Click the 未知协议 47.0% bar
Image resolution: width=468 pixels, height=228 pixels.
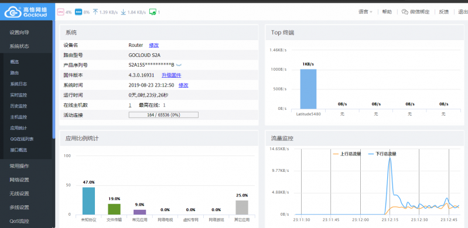click(88, 201)
